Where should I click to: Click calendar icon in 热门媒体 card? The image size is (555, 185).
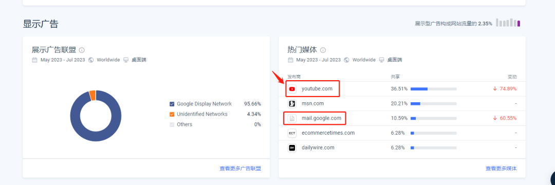tap(290, 60)
